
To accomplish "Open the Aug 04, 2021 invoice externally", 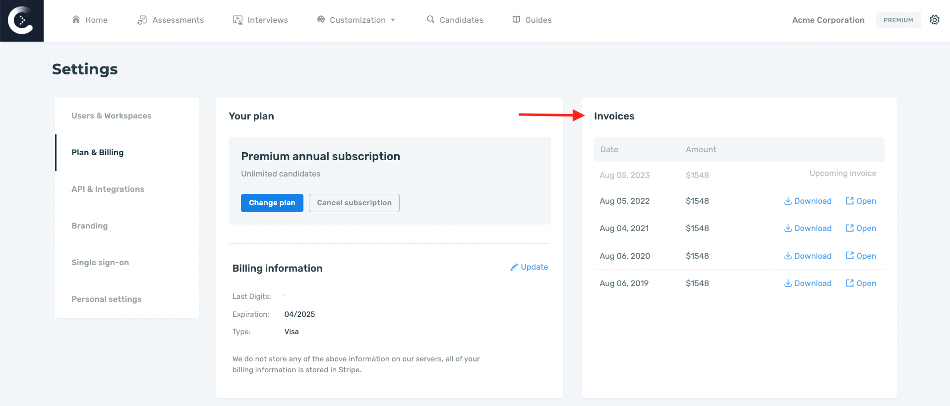I will tap(861, 228).
